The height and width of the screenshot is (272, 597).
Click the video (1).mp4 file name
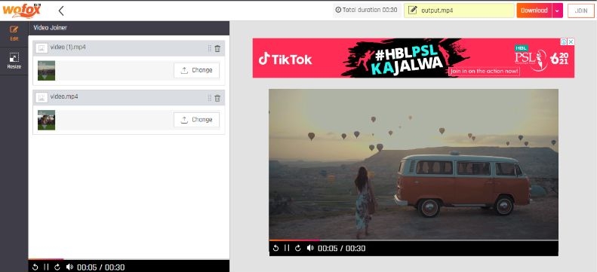click(68, 47)
